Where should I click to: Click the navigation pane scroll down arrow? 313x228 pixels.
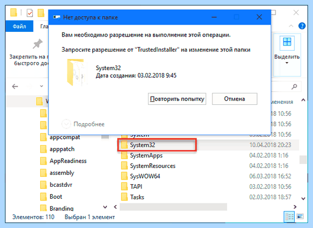click(105, 207)
